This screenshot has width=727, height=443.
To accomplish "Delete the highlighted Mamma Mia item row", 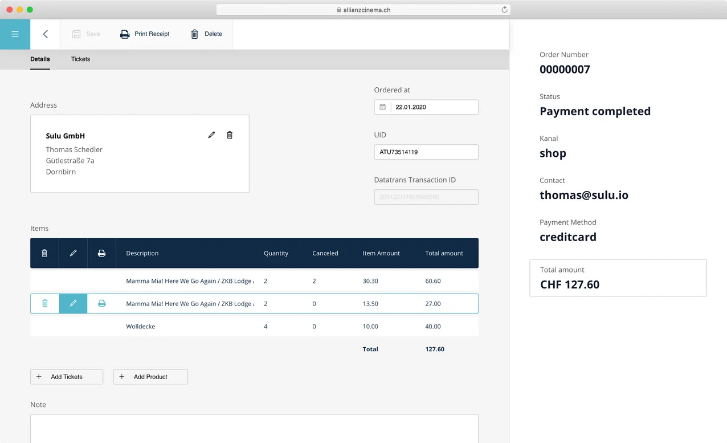I will (44, 303).
